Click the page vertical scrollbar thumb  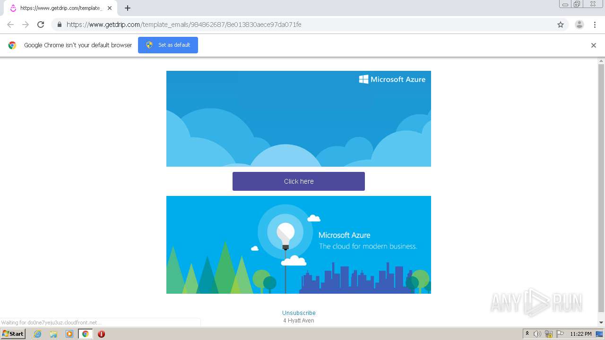[x=601, y=188]
